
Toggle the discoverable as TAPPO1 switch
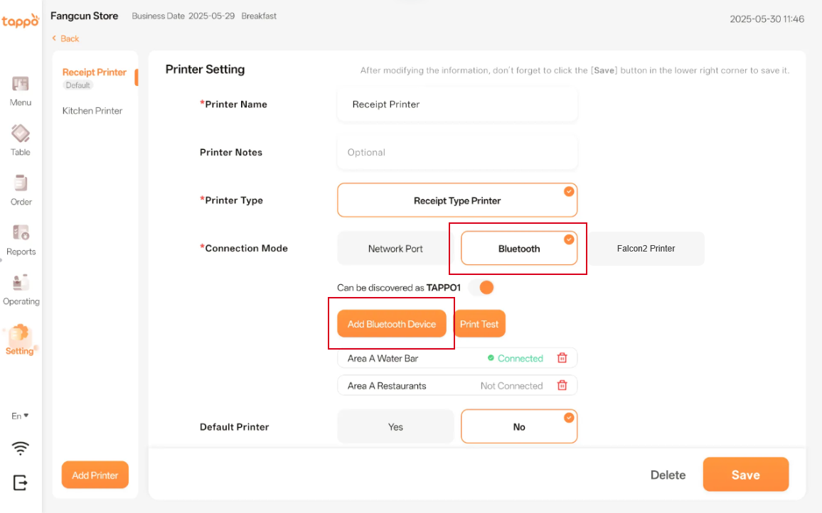pos(481,288)
